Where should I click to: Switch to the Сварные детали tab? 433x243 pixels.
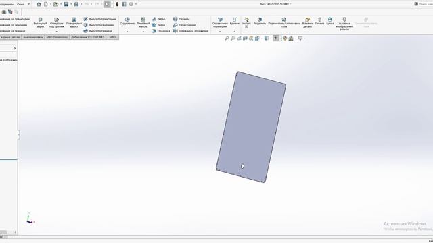pyautogui.click(x=10, y=37)
